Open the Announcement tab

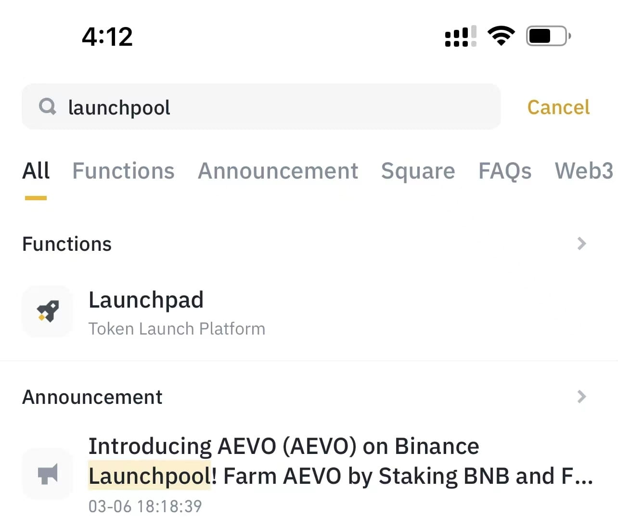(278, 171)
